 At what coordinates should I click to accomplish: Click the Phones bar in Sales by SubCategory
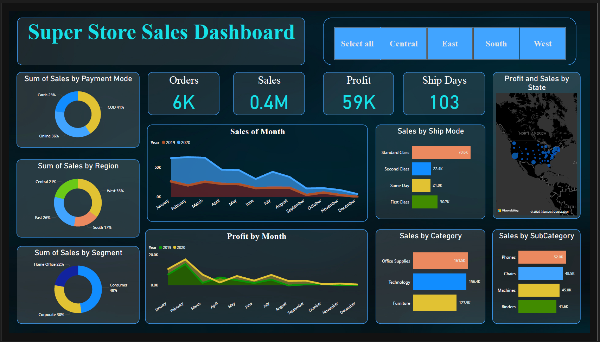coord(542,257)
